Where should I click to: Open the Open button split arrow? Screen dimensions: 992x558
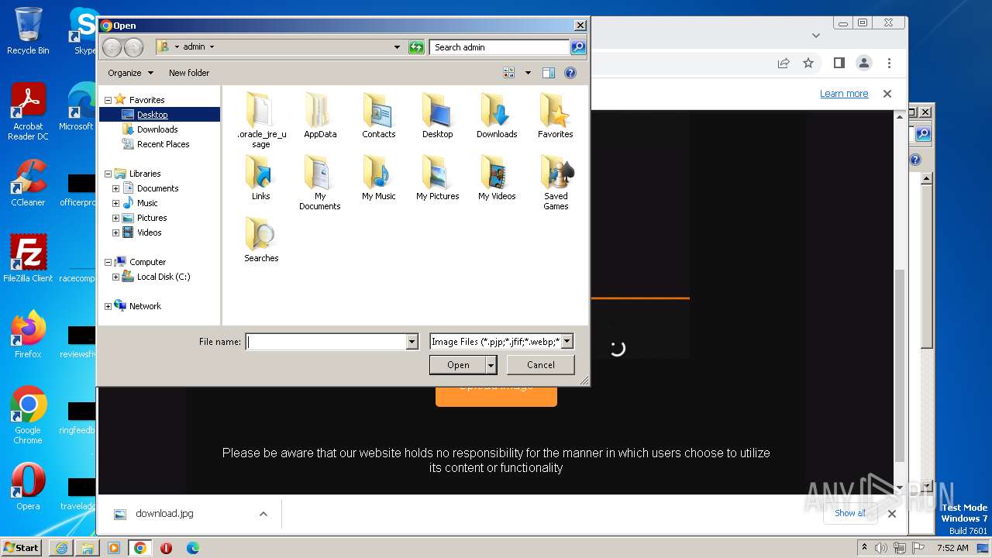click(x=491, y=365)
